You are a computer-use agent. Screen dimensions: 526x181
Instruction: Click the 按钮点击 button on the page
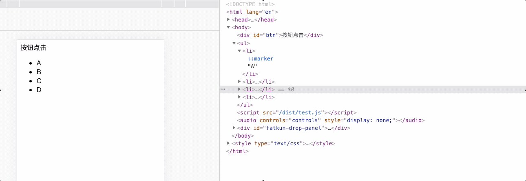33,48
